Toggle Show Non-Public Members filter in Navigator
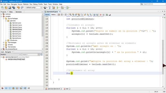Screen dimensions: 166x93 tap(13, 88)
